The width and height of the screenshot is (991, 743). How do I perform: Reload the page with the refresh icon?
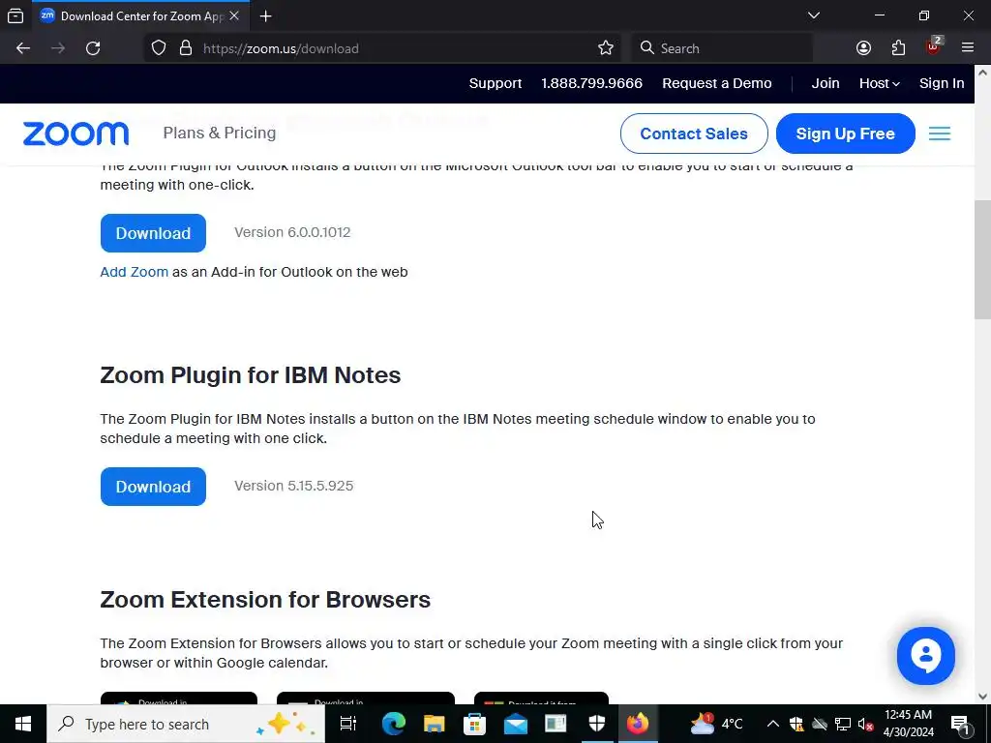tap(93, 48)
